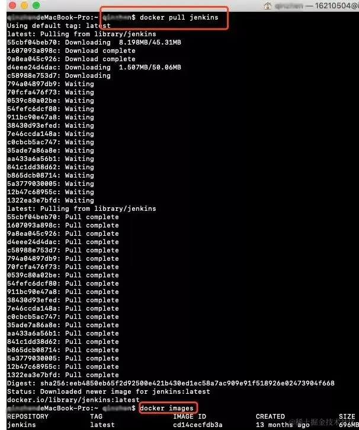Click the yellow minimize window button
Screen dimensions: 359x430
pos(24,5)
